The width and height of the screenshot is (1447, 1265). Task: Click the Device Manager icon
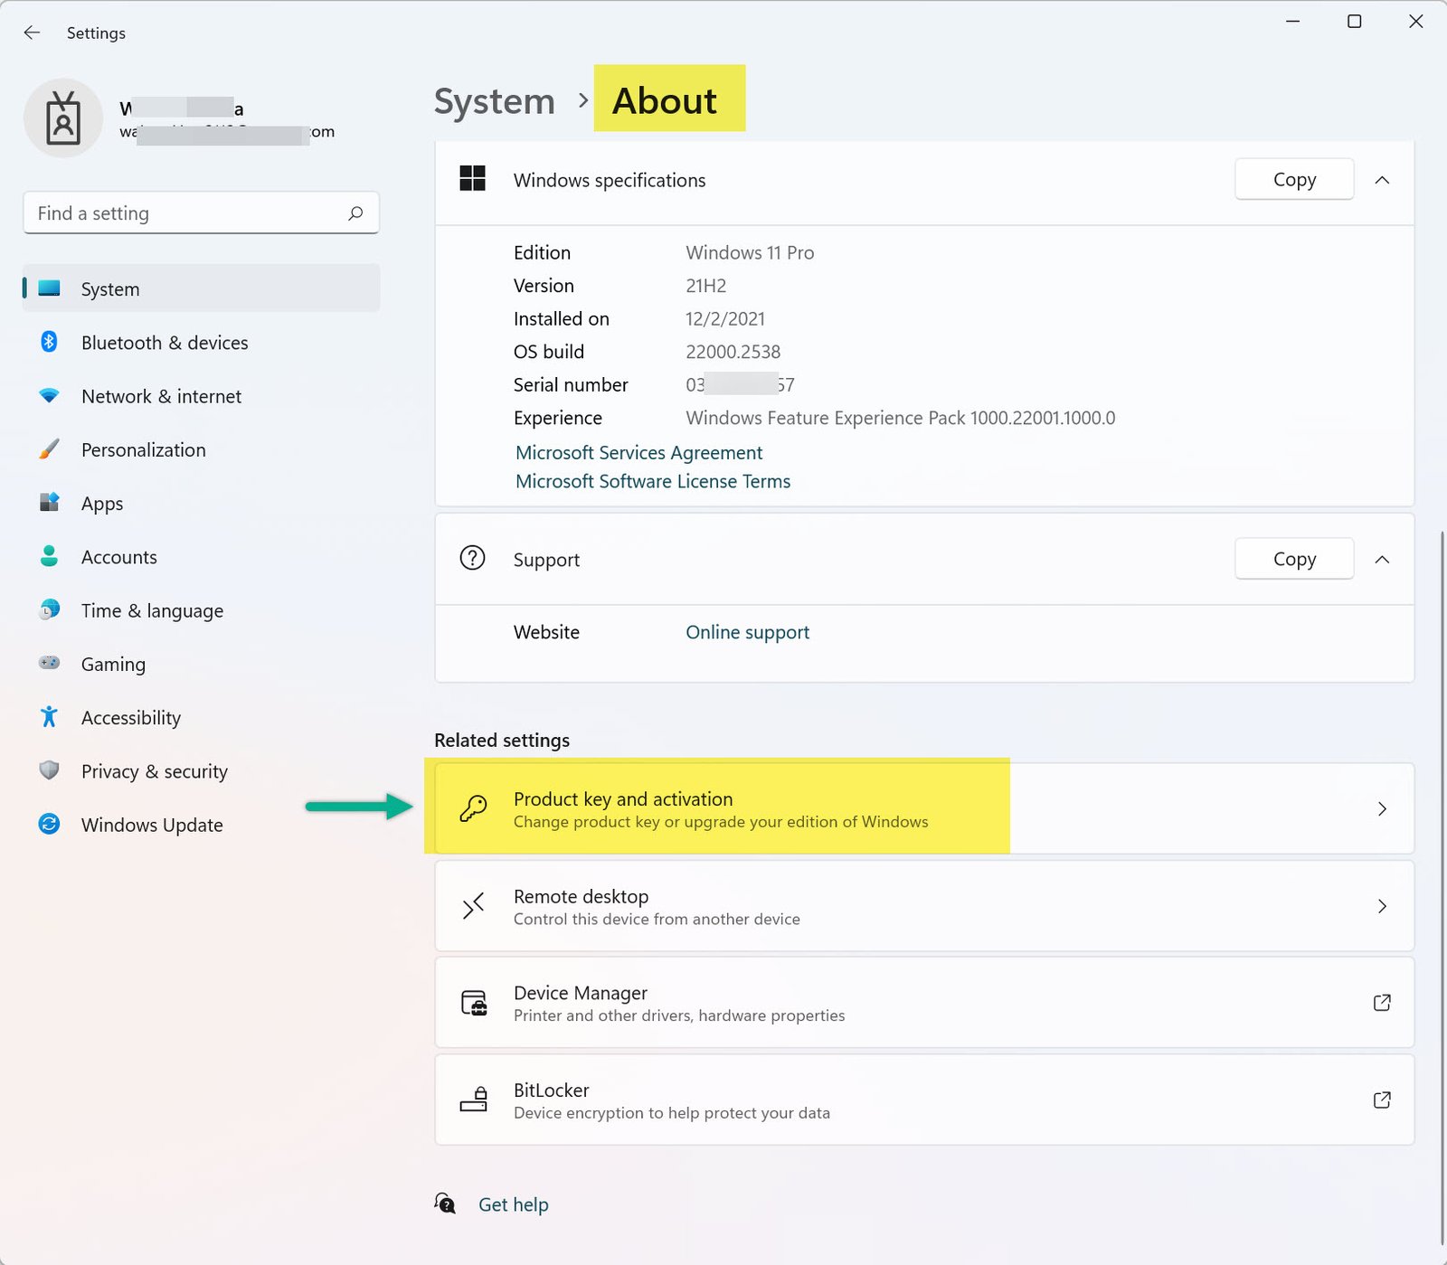[474, 1003]
